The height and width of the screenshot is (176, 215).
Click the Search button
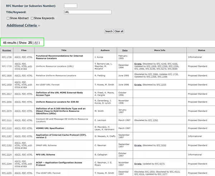click(109, 31)
